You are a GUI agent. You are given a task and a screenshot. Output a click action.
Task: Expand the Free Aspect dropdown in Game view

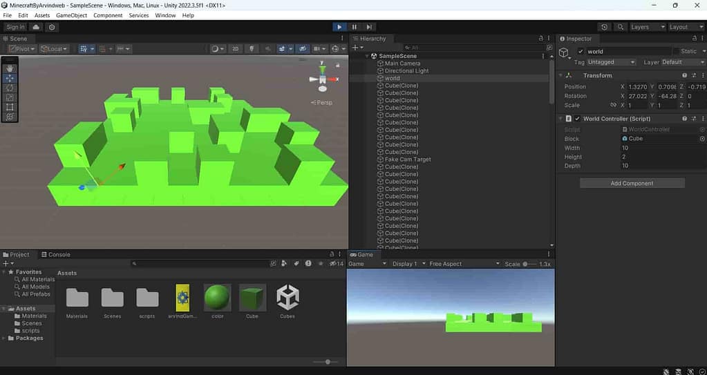[464, 264]
